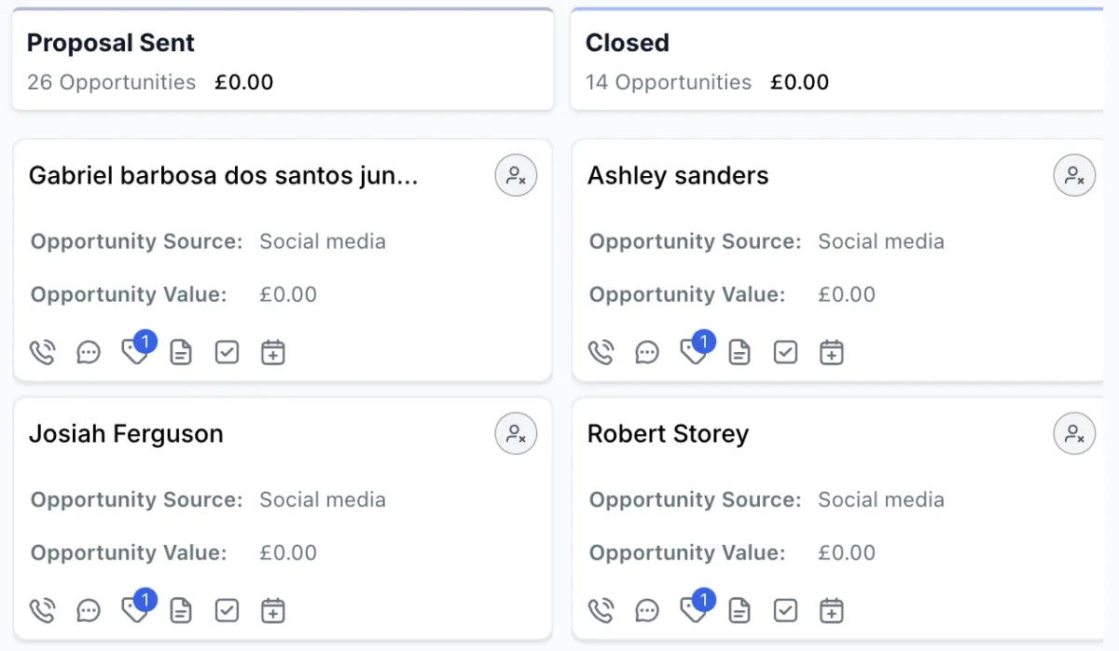The width and height of the screenshot is (1119, 651).
Task: Select the Proposal Sent stage header
Action: [111, 43]
